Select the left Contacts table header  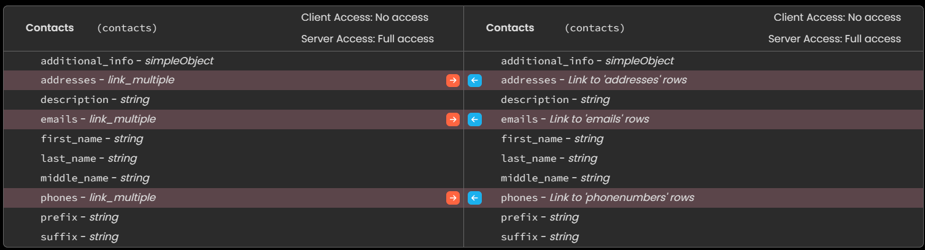click(233, 28)
